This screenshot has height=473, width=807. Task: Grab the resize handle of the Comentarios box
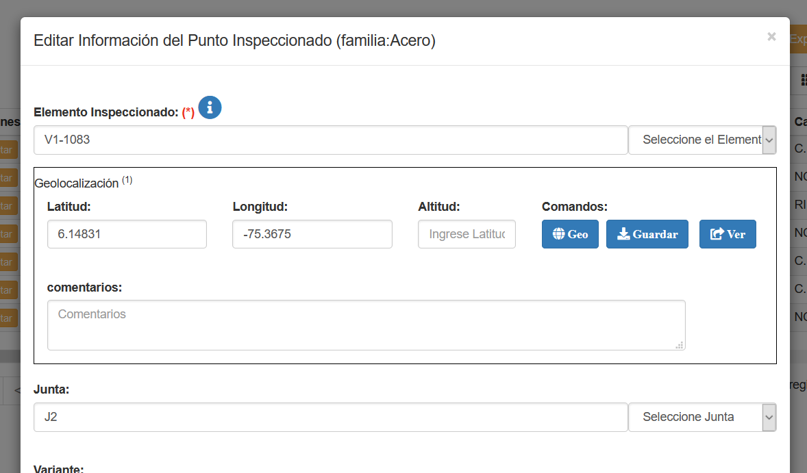coord(679,345)
